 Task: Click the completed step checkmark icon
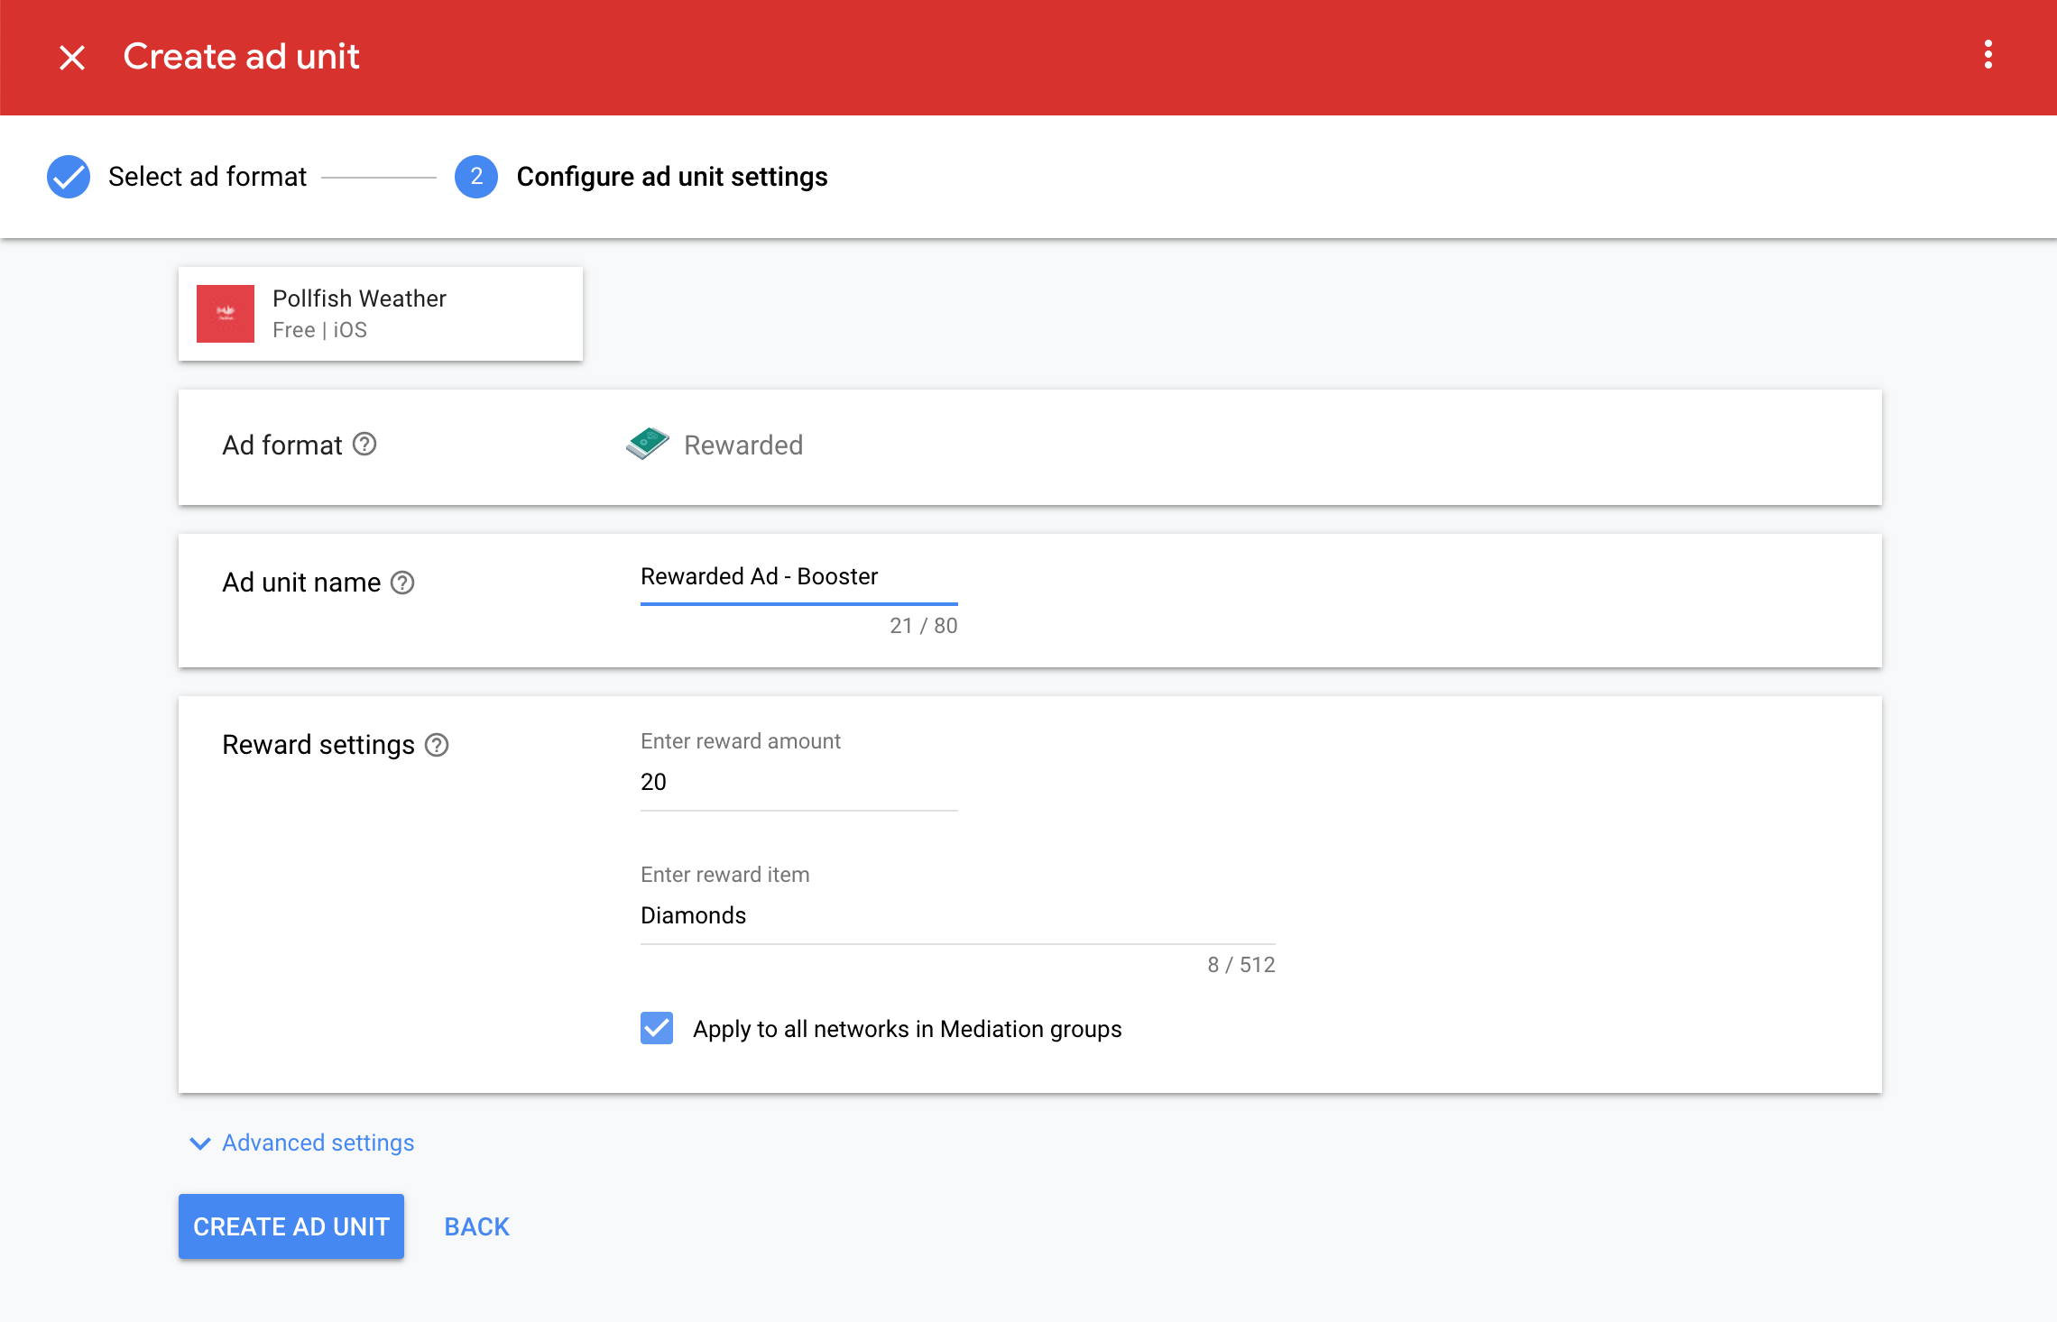(x=69, y=177)
